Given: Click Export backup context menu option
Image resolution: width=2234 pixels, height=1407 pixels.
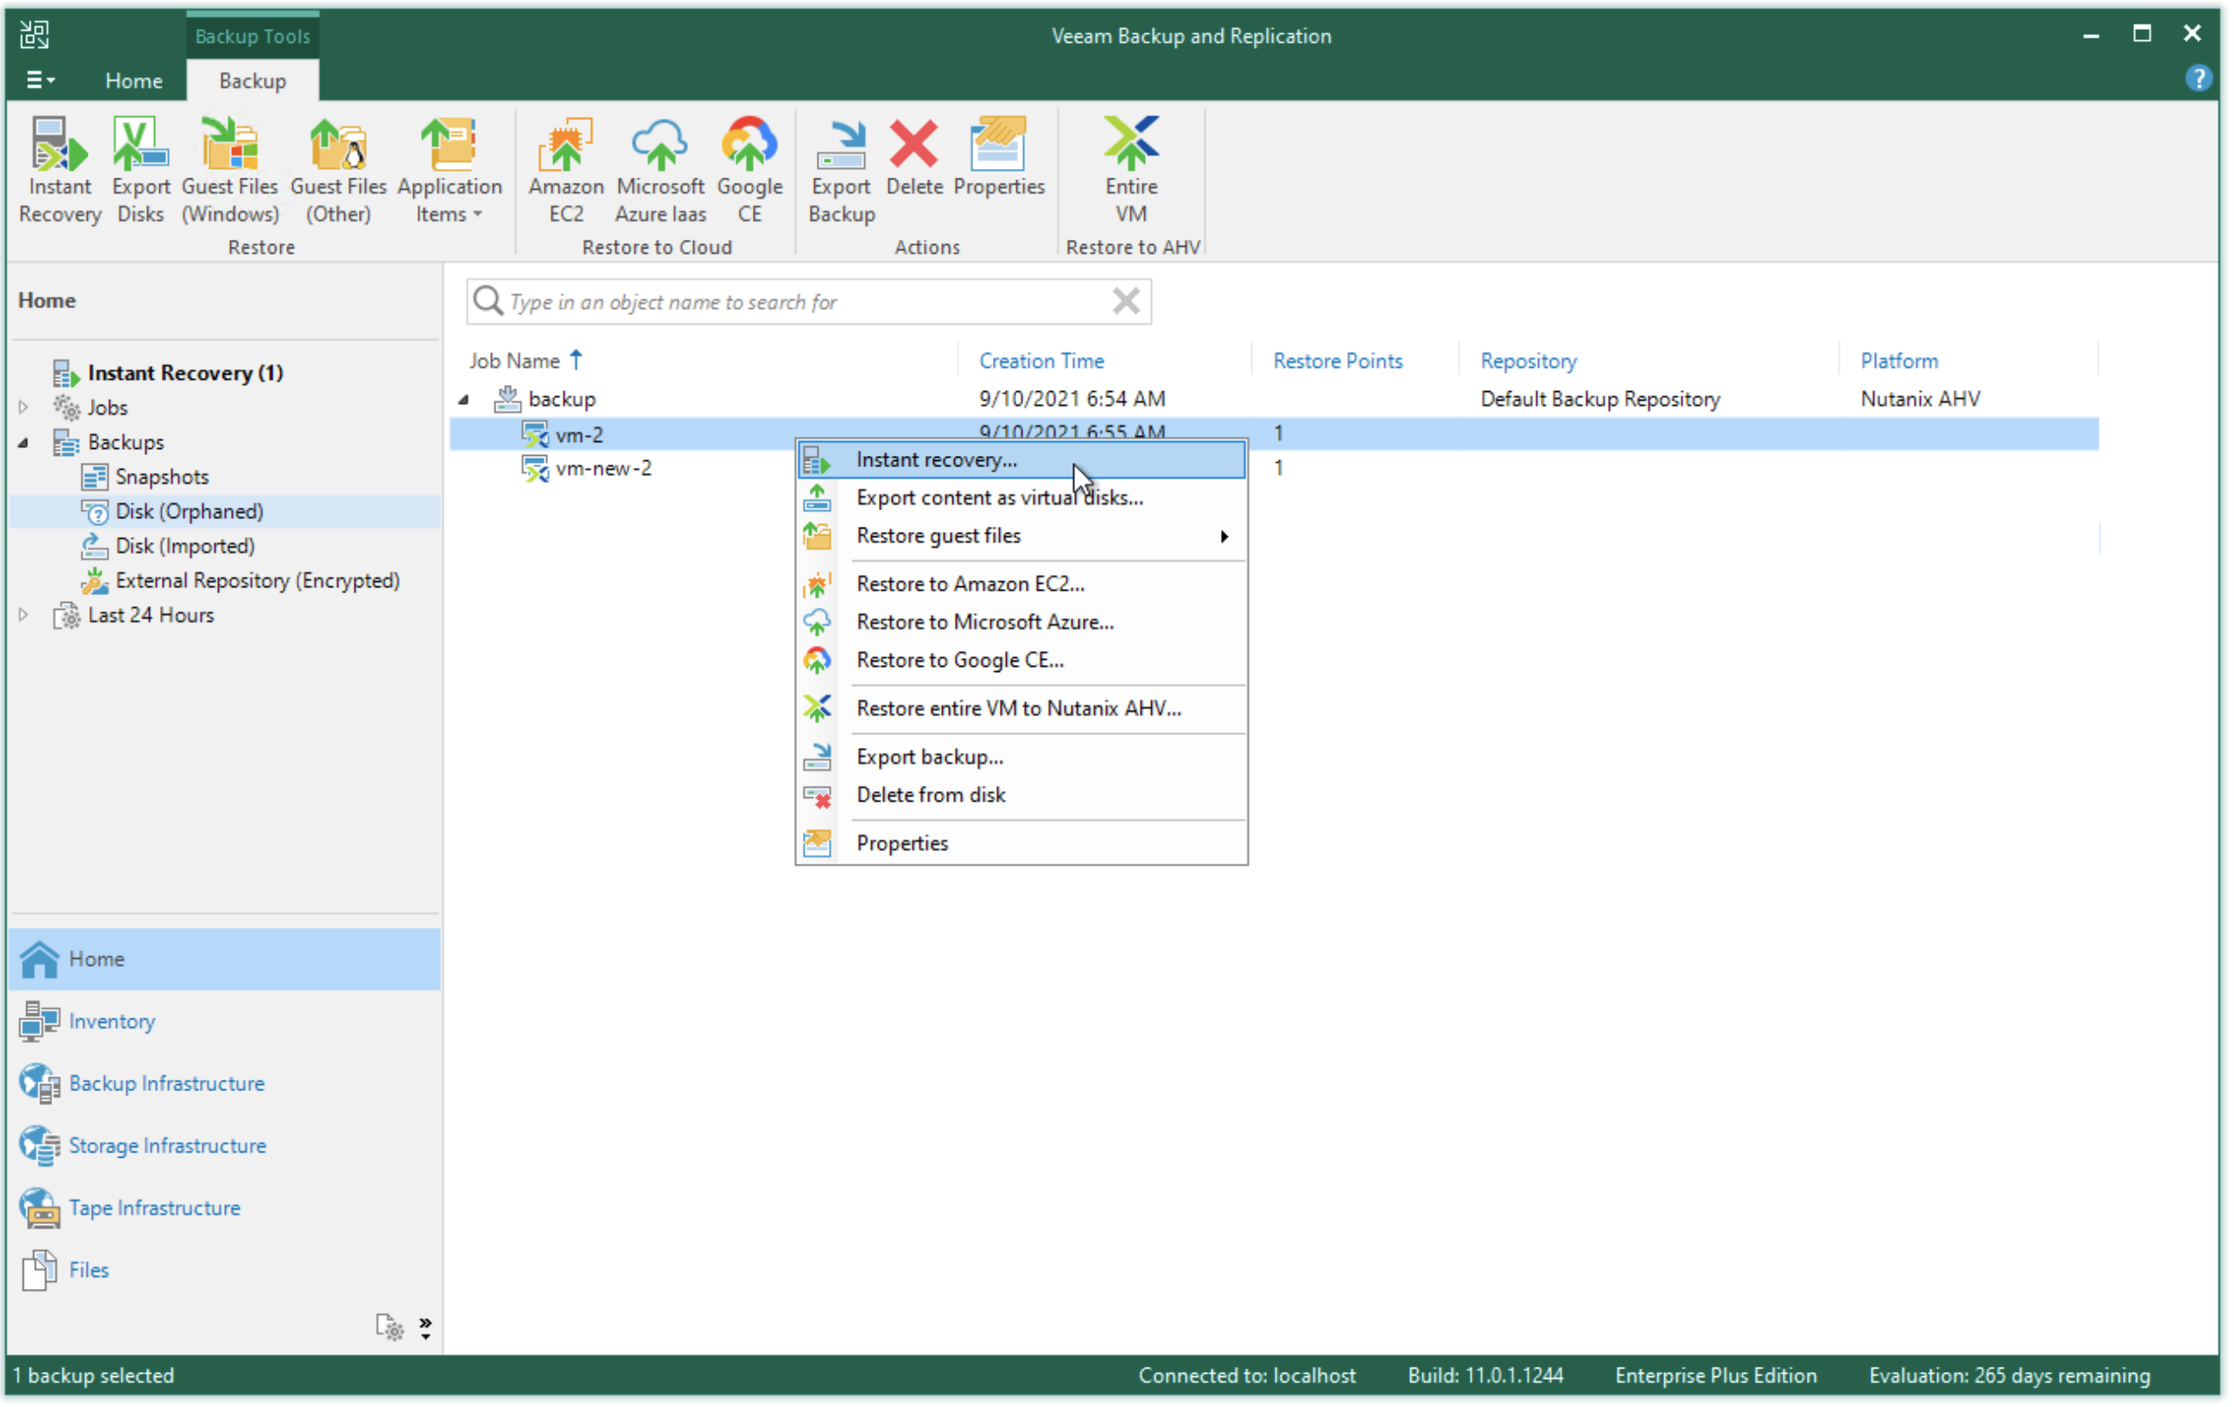Looking at the screenshot, I should click(929, 755).
